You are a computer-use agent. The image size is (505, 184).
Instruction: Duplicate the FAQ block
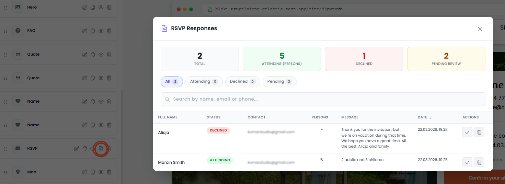[x=93, y=31]
